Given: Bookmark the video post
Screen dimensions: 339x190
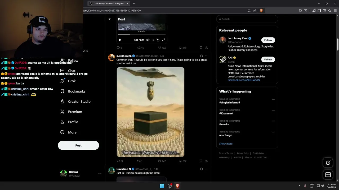Looking at the screenshot, I should coord(201,48).
